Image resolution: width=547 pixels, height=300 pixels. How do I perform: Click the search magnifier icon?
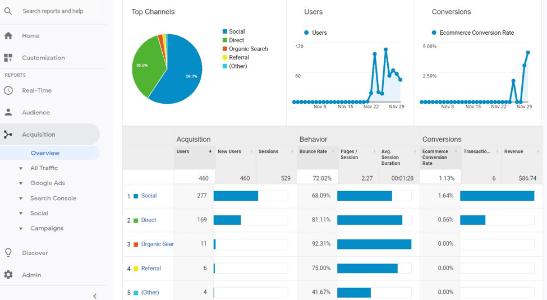(x=8, y=11)
